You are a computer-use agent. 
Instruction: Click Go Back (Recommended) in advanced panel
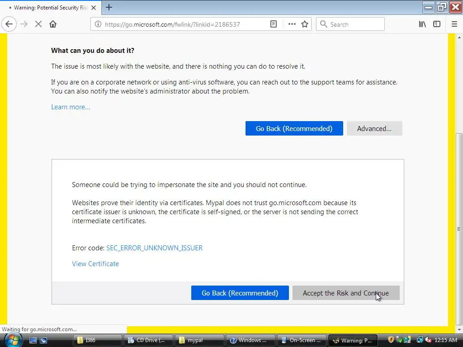pos(240,293)
